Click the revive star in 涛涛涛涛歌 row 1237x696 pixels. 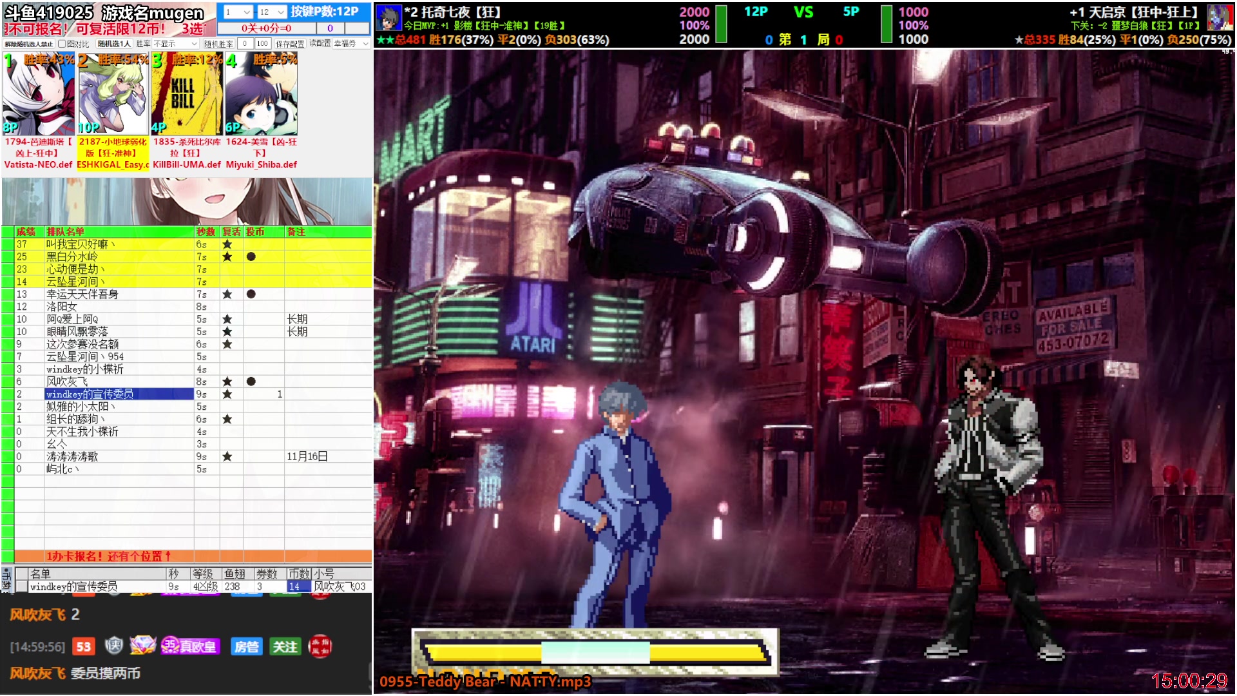pos(227,456)
